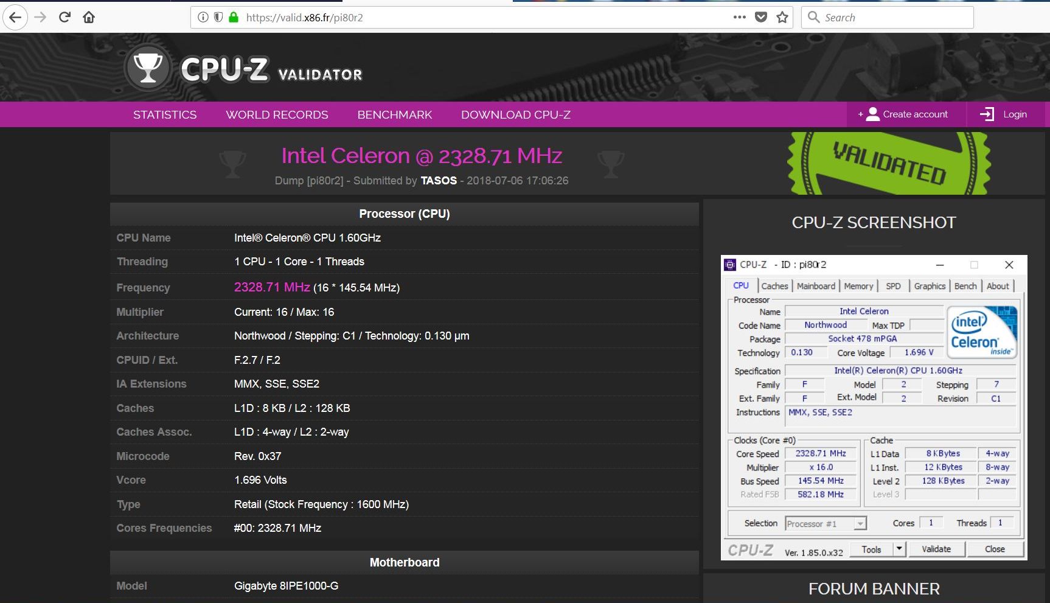Screen dimensions: 1050x603
Task: Click the 145.54 MHz bus speed field
Action: [x=821, y=481]
